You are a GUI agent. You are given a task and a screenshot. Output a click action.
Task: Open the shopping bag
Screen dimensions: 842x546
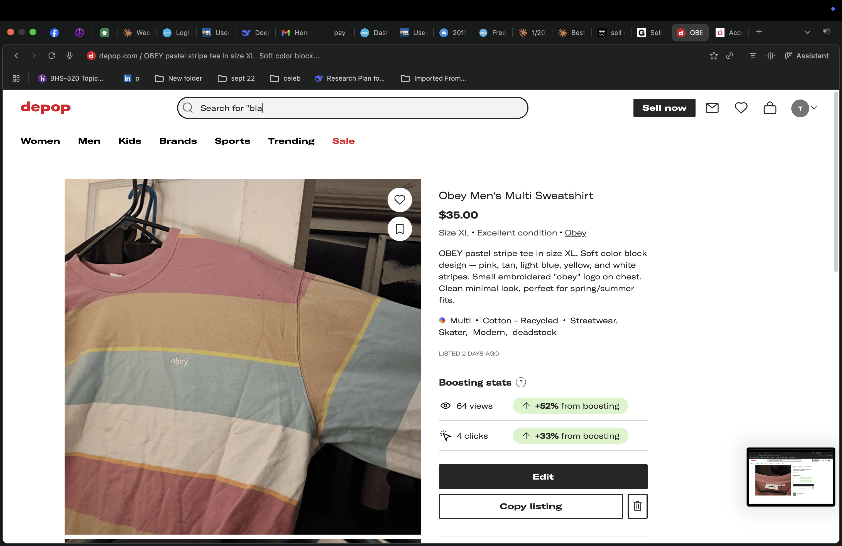770,108
